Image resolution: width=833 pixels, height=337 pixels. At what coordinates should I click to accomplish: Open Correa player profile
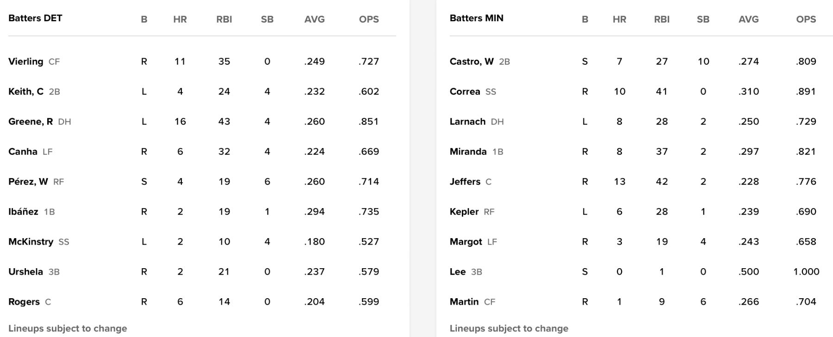coord(465,91)
